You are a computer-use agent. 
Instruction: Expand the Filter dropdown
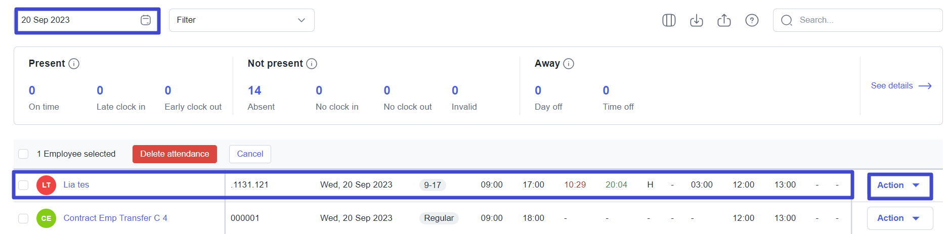tap(241, 20)
